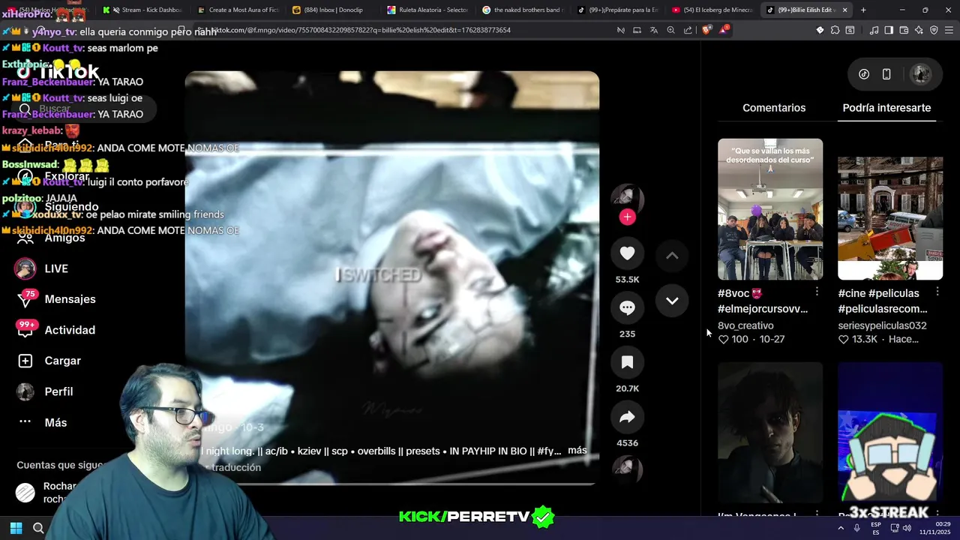Open the creator's avatar above the follow button
Image resolution: width=960 pixels, height=540 pixels.
point(627,198)
